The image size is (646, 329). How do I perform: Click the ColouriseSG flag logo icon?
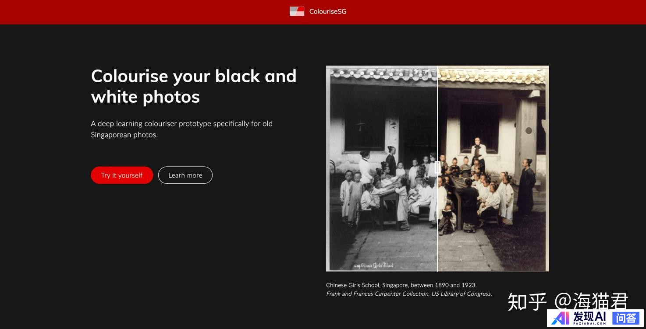point(297,11)
